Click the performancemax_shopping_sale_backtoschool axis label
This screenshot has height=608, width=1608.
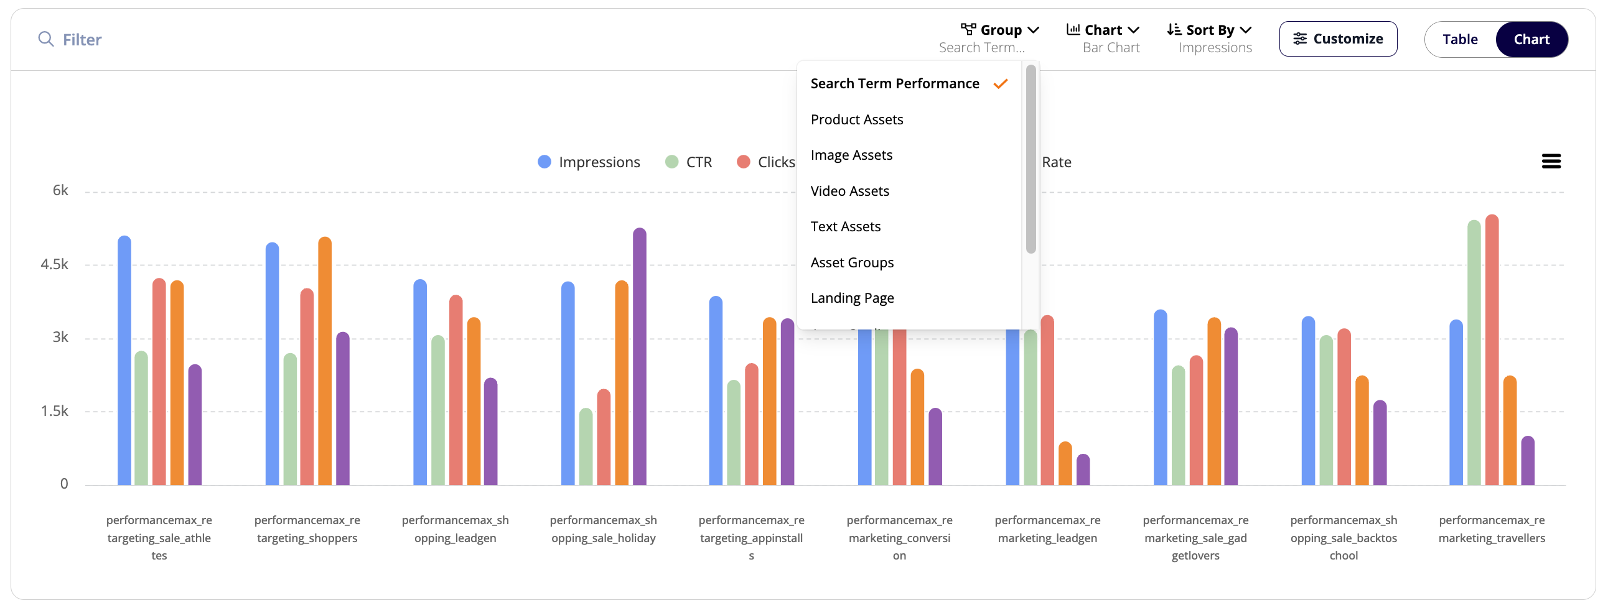pos(1344,538)
